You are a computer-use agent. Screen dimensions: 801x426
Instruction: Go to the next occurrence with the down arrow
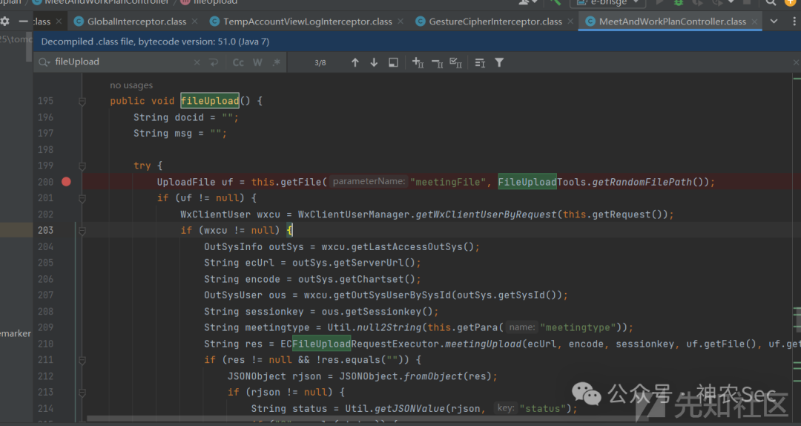point(374,62)
